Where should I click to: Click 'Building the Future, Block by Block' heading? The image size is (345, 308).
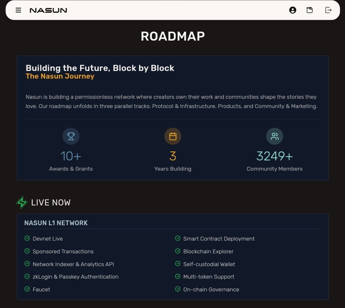click(x=100, y=68)
